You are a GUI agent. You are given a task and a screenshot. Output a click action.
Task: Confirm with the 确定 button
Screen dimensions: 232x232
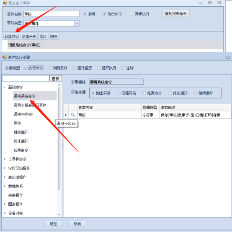[x=53, y=224]
